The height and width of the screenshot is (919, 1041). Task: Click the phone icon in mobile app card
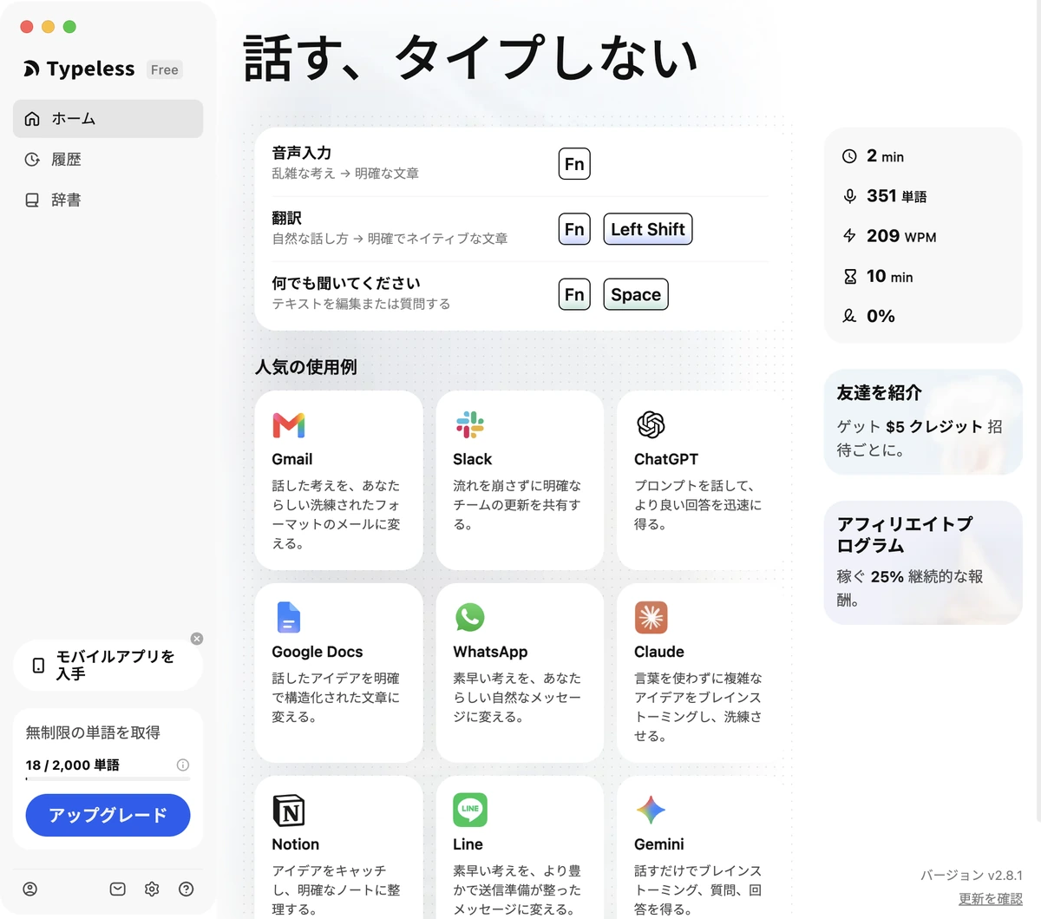pos(38,666)
